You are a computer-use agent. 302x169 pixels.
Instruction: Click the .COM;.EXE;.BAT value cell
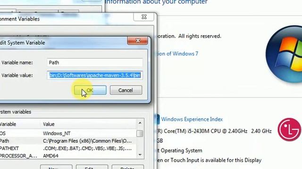[87, 148]
